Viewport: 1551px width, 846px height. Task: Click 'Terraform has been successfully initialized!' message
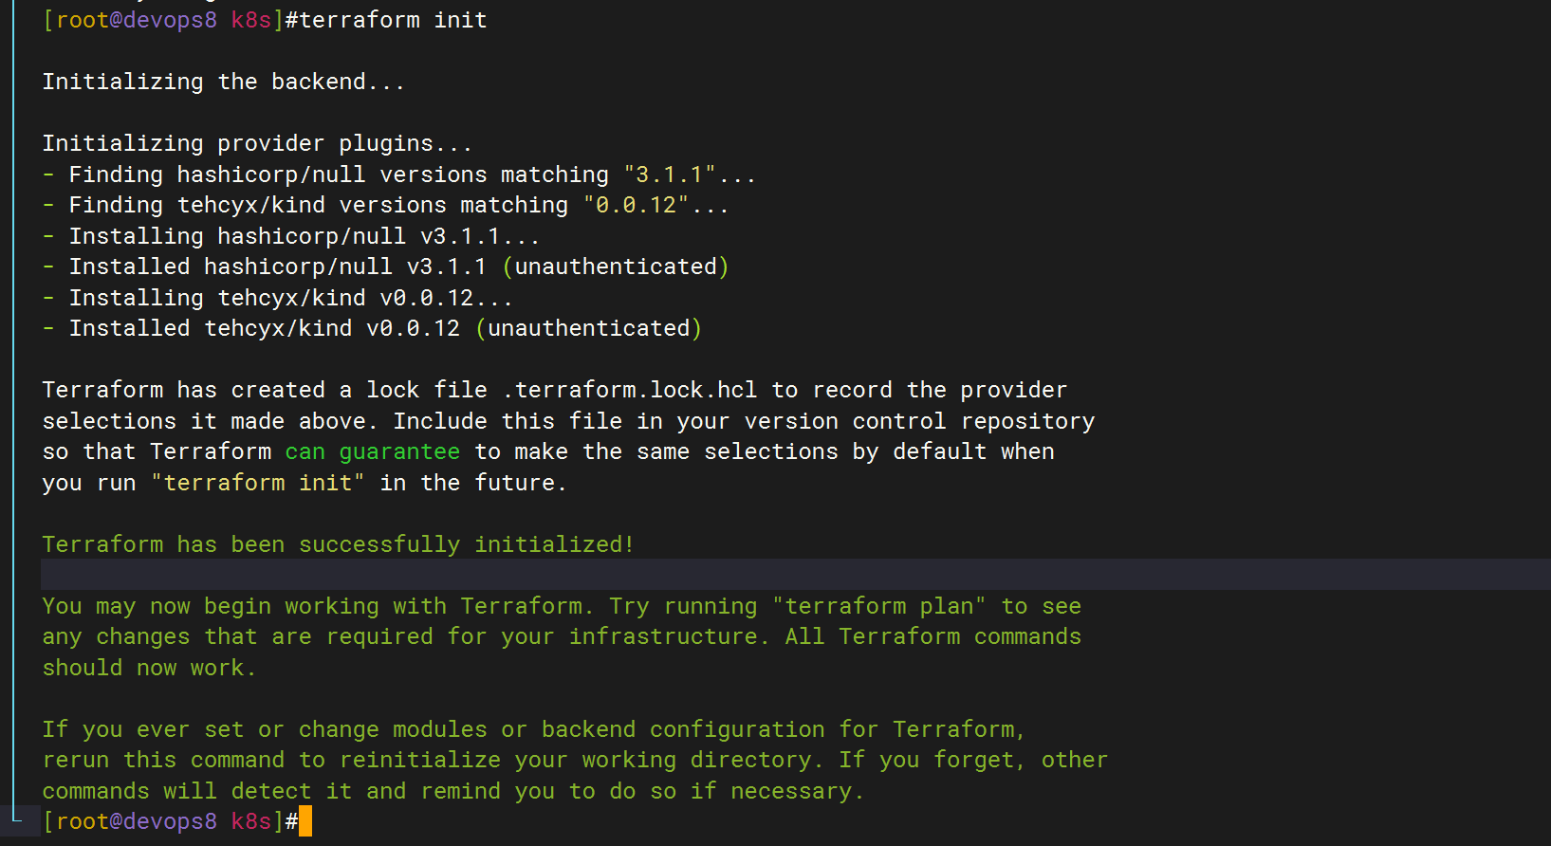339,544
